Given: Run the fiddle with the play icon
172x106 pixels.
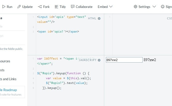Looking at the screenshot, I should (x=7, y=7).
